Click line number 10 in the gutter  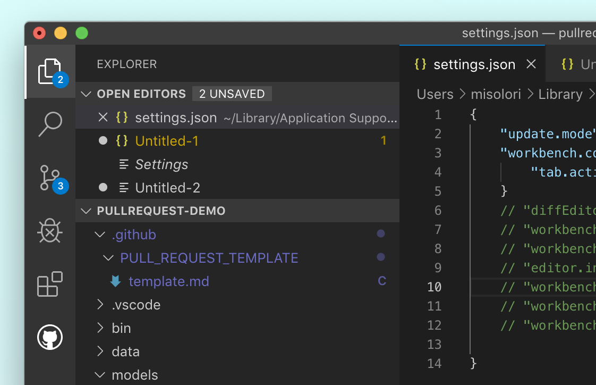pos(434,287)
